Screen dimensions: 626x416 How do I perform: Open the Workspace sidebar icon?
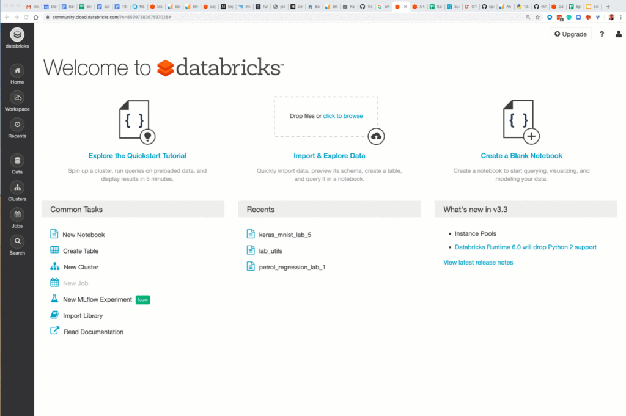17,98
